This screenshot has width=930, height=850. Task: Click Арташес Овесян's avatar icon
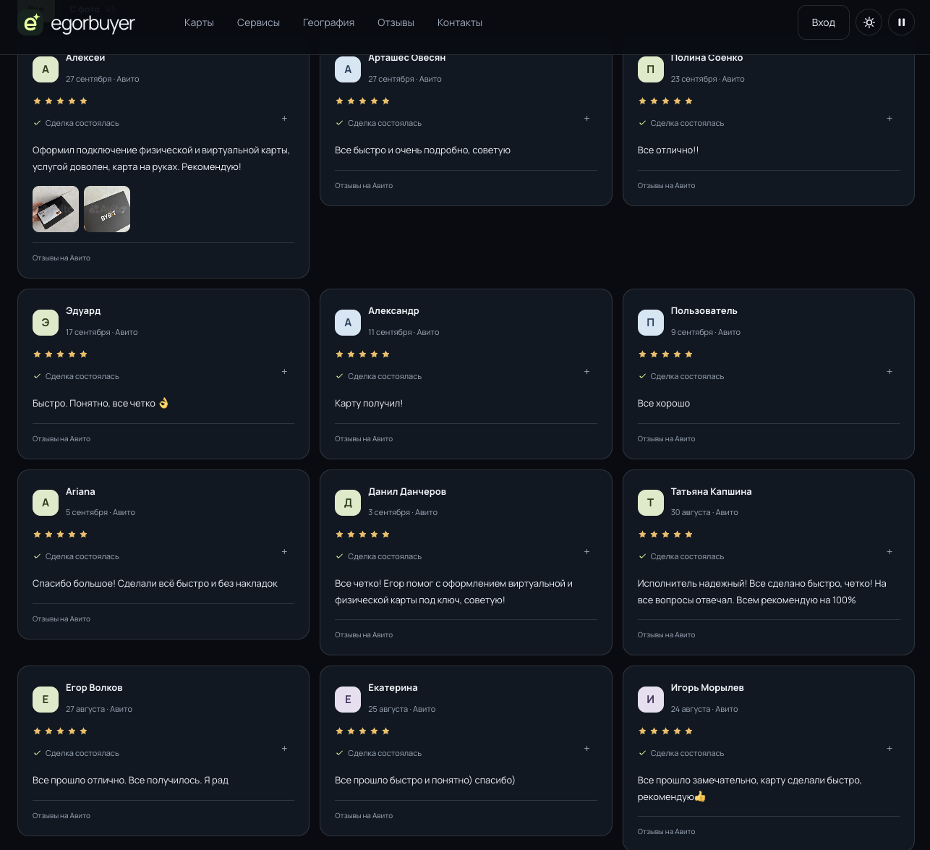coord(348,69)
